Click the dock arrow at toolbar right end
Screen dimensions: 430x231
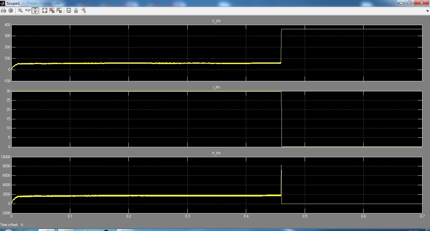click(427, 10)
